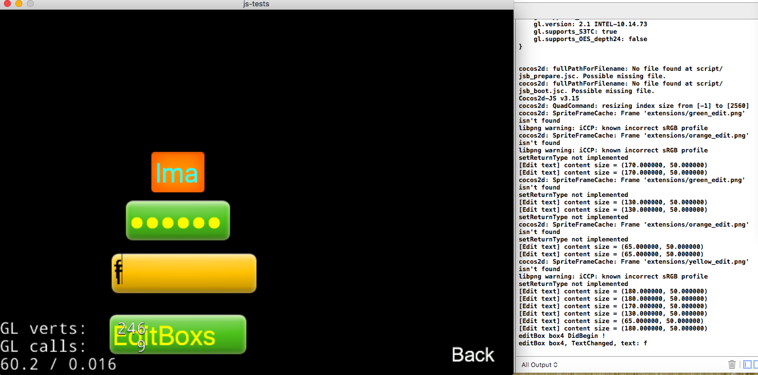
Task: Click the Back button in js-tests
Action: click(x=473, y=354)
